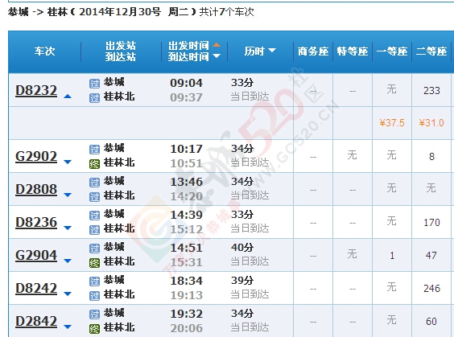Image resolution: width=454 pixels, height=337 pixels.
Task: Sort by 到达时间 descending arrow
Action: [x=217, y=55]
